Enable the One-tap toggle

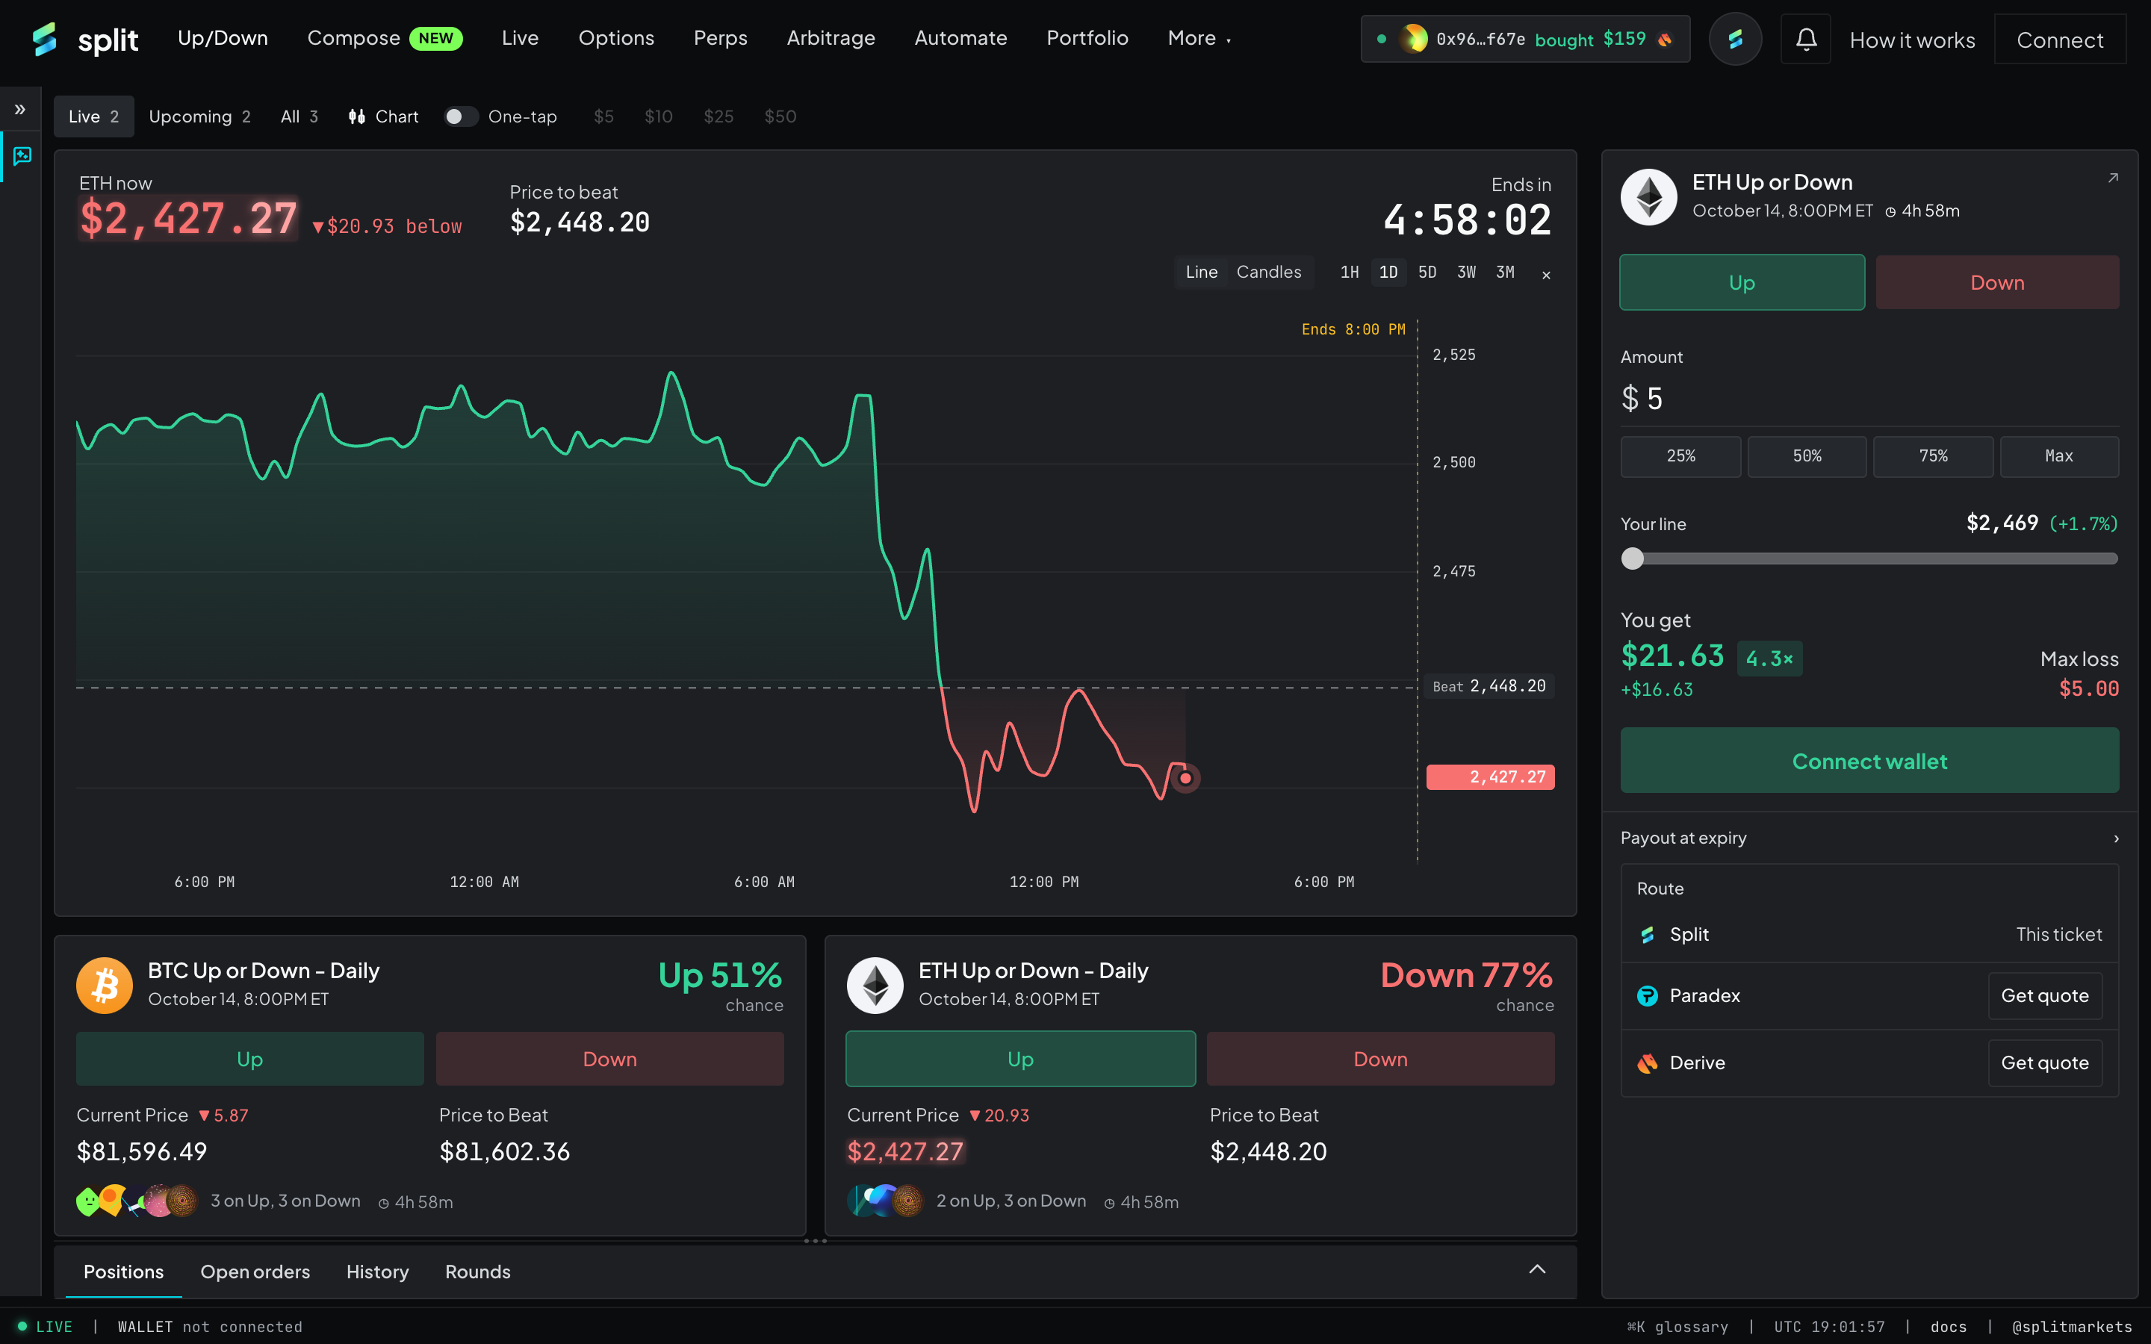[460, 116]
